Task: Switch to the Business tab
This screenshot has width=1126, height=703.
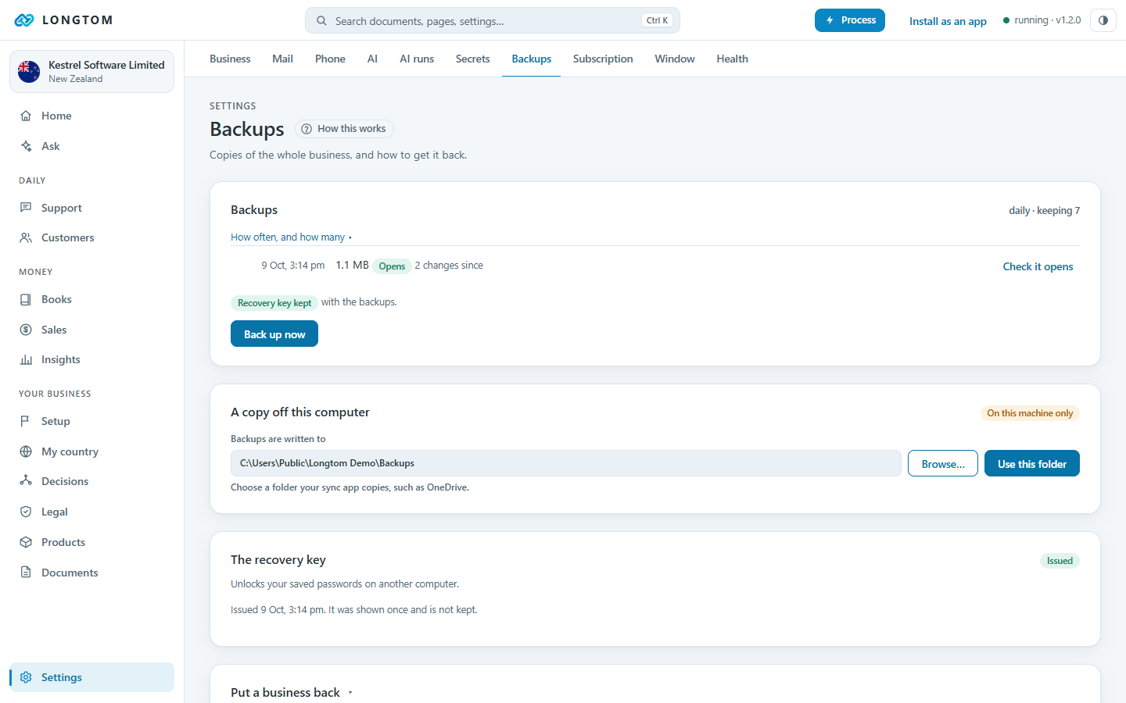Action: click(230, 59)
